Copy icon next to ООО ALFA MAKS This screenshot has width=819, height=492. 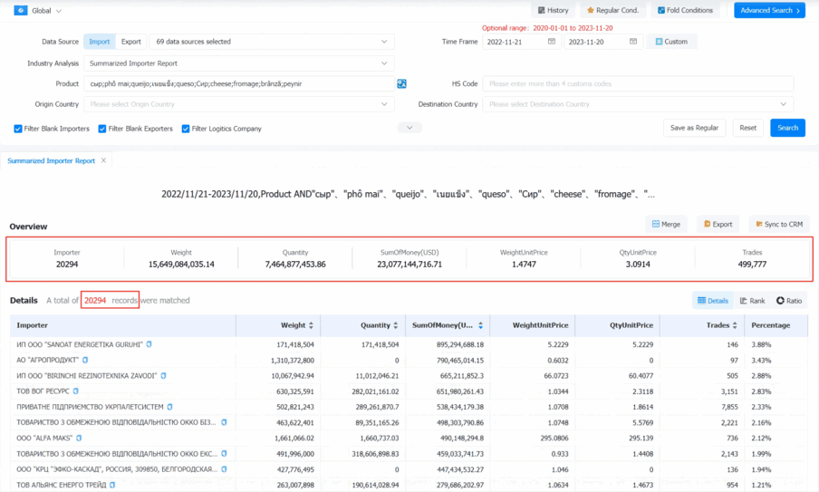pos(79,438)
